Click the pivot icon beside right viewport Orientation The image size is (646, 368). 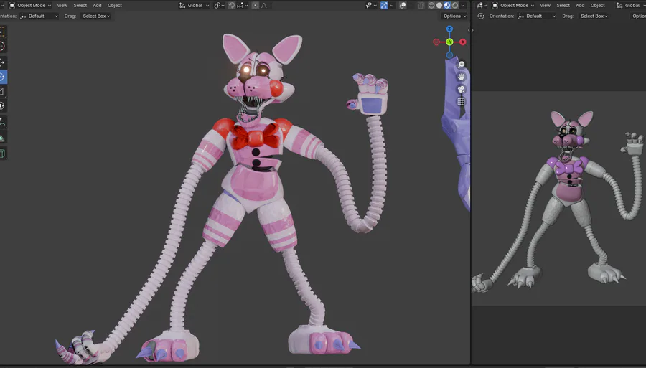click(481, 16)
